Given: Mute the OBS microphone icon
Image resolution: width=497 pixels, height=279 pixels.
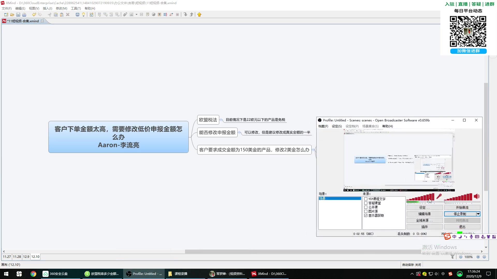Looking at the screenshot, I should [x=439, y=197].
